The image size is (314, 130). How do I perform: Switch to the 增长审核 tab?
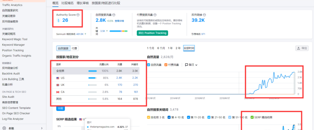click(83, 3)
